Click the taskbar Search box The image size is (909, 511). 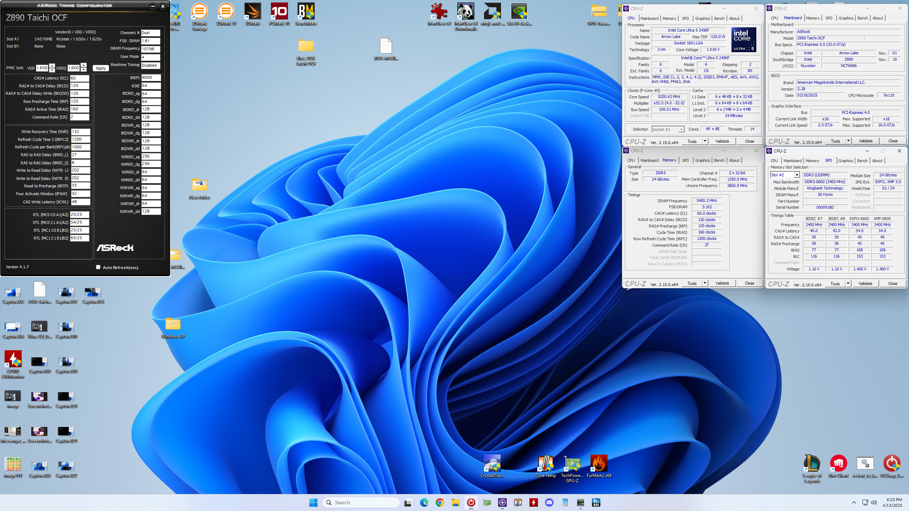coord(361,502)
